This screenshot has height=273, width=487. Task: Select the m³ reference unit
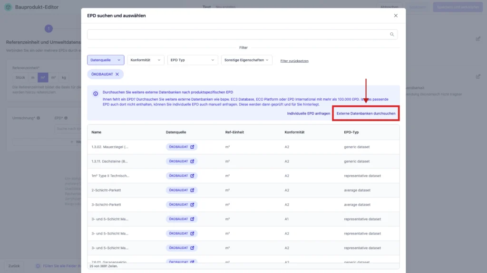click(x=53, y=77)
